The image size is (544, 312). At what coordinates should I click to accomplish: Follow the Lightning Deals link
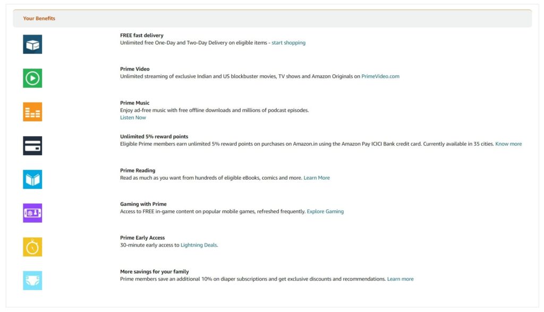click(x=199, y=245)
